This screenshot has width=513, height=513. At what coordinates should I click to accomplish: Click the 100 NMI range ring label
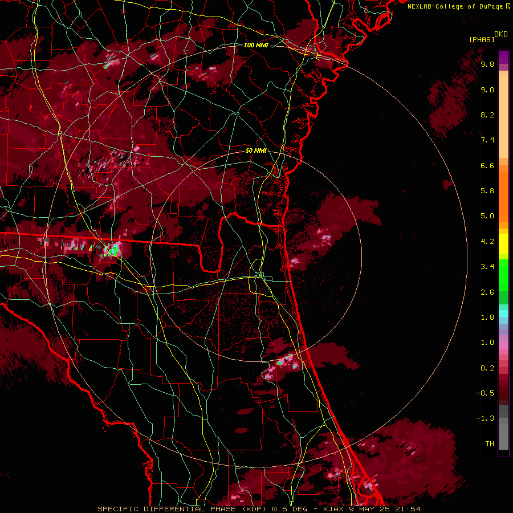click(x=256, y=45)
